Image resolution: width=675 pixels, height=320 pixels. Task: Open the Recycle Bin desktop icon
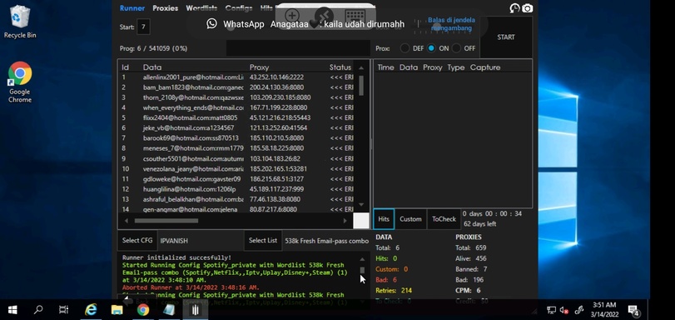(20, 22)
